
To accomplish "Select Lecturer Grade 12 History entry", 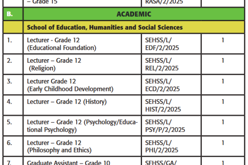I will pyautogui.click(x=67, y=102).
